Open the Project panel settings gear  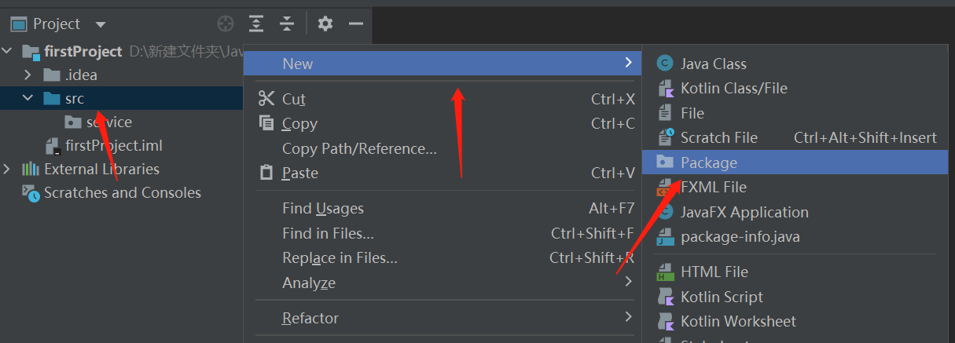pyautogui.click(x=325, y=24)
